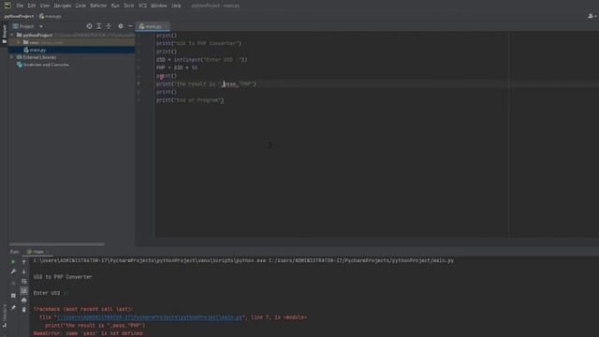Close the main run tab
The image size is (599, 337).
pos(48,252)
